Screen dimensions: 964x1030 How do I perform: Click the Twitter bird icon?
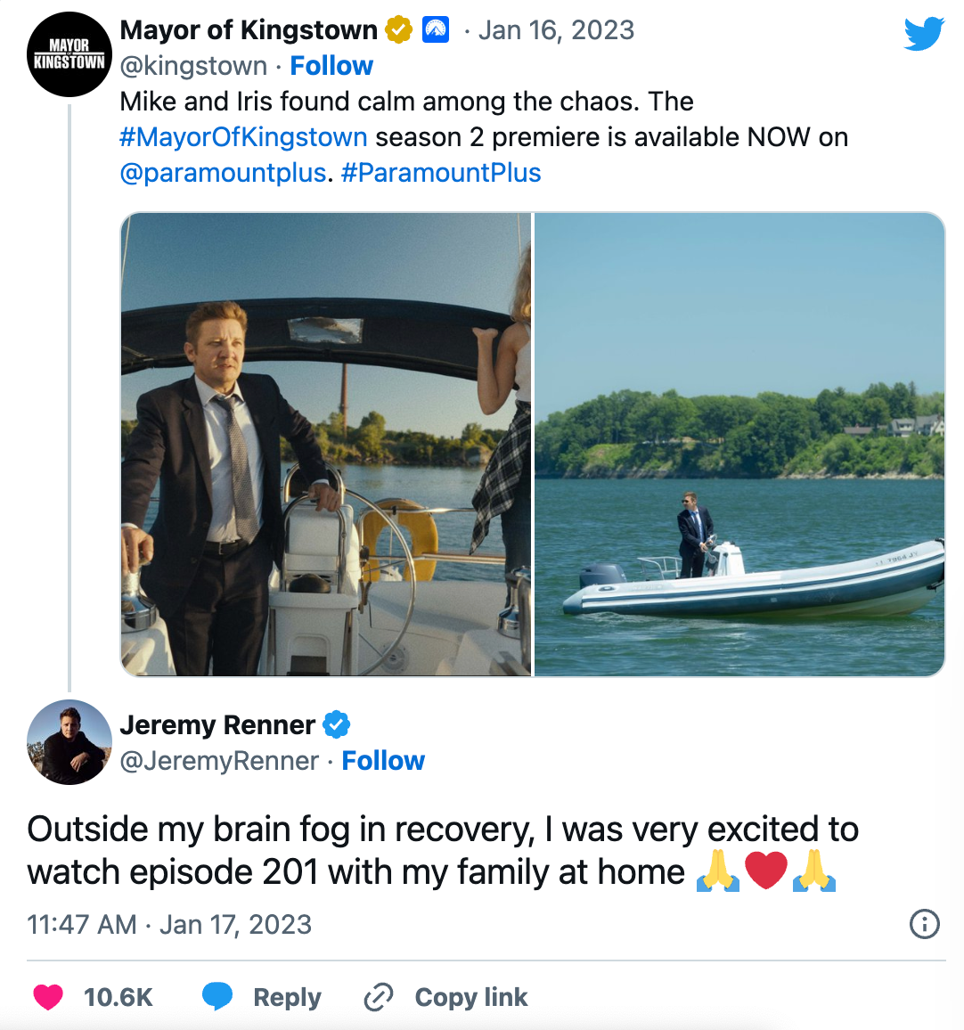(925, 32)
